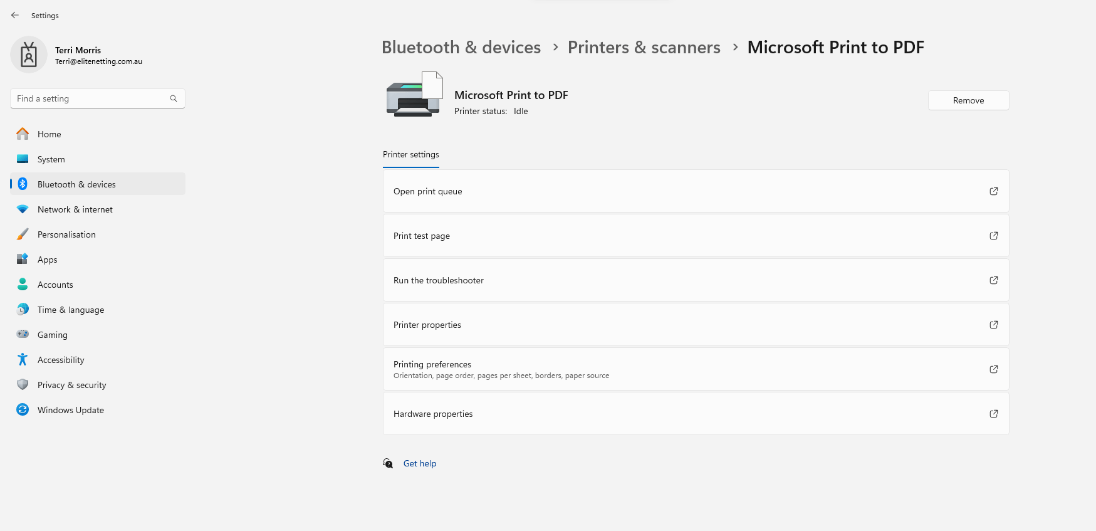Select the Time & language globe icon

(x=23, y=309)
